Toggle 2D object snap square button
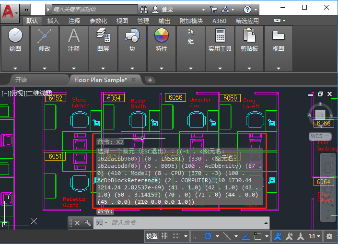 [257, 236]
